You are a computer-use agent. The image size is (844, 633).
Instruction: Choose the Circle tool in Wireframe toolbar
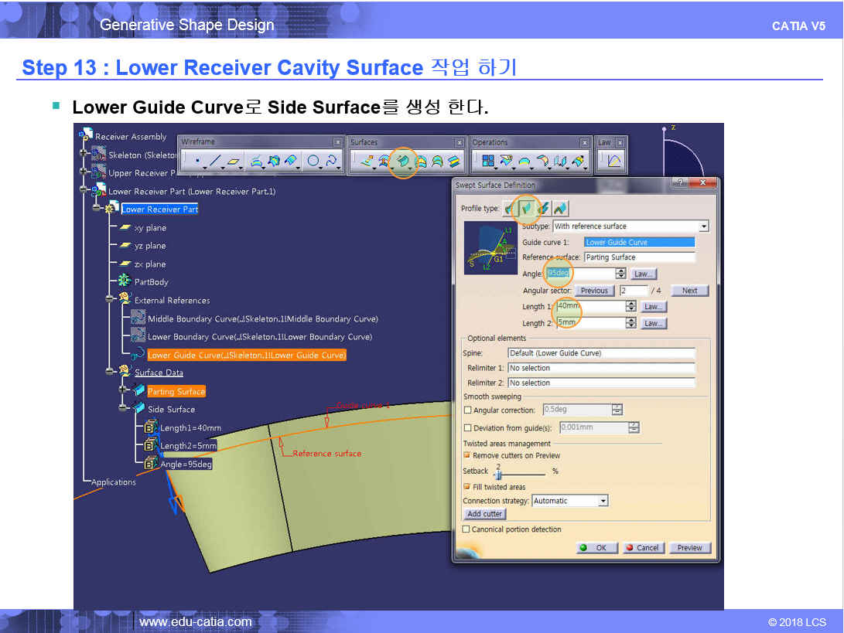click(x=313, y=162)
